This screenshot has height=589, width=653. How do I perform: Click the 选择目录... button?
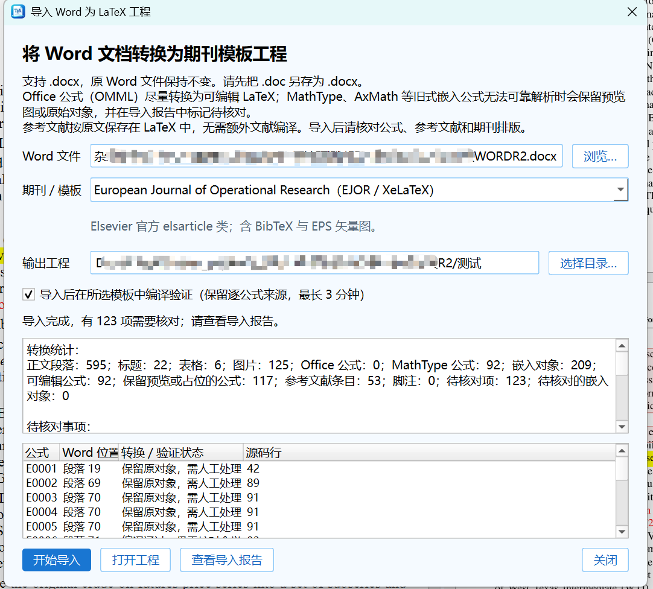pos(588,263)
